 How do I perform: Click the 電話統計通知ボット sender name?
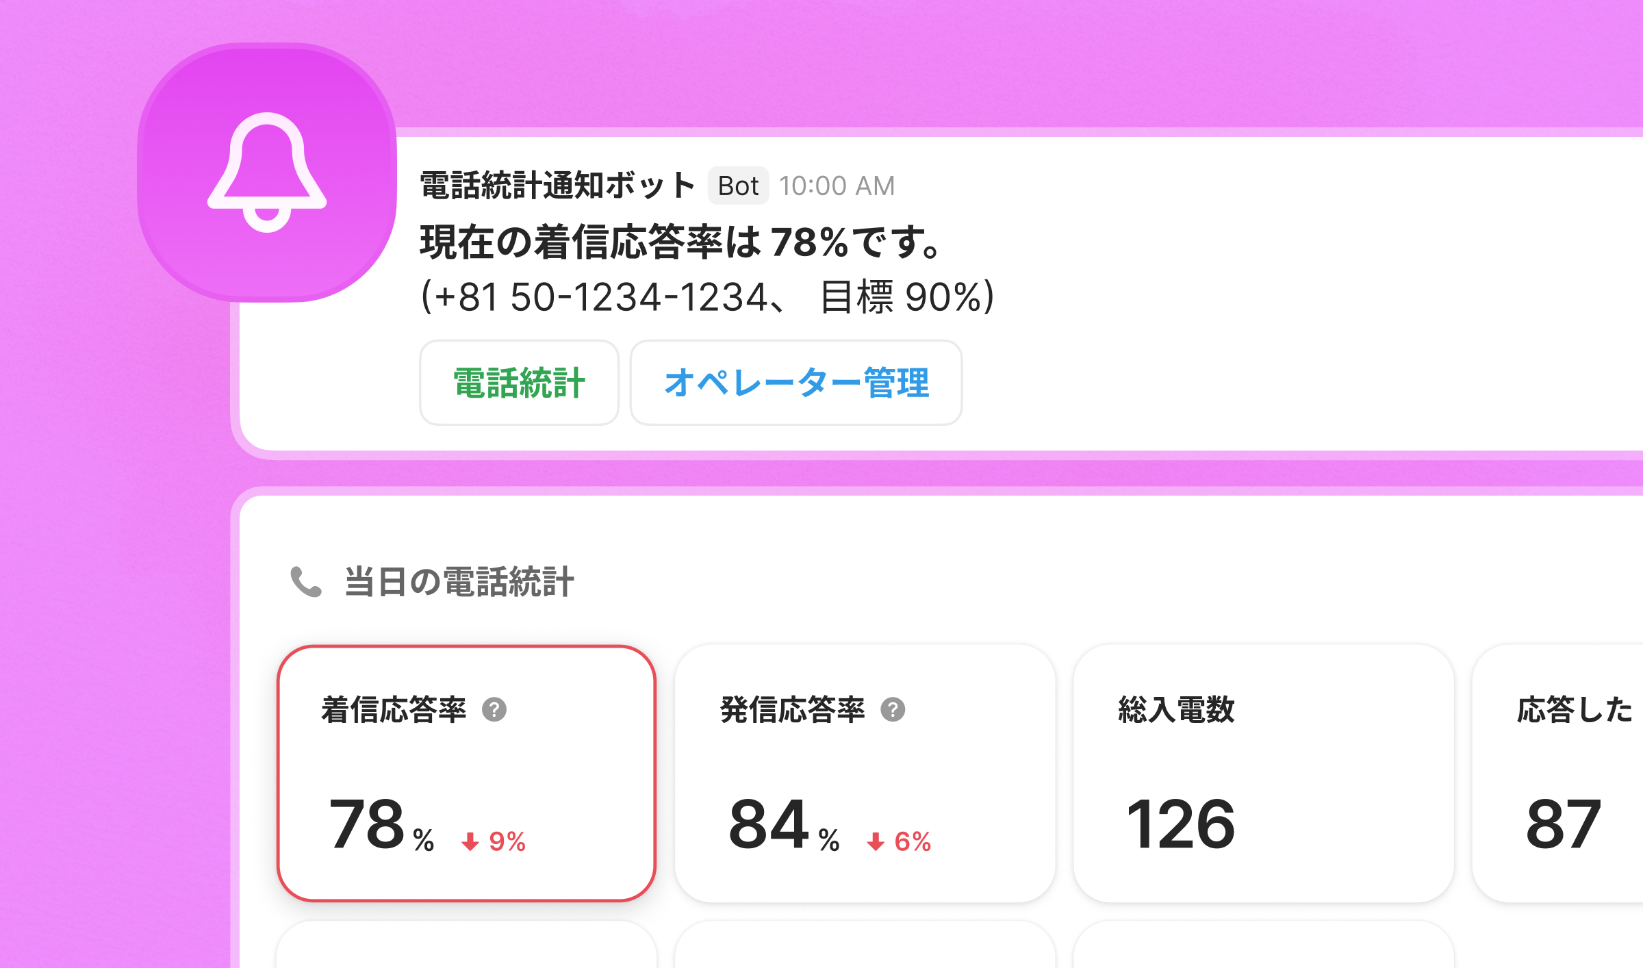click(x=557, y=186)
